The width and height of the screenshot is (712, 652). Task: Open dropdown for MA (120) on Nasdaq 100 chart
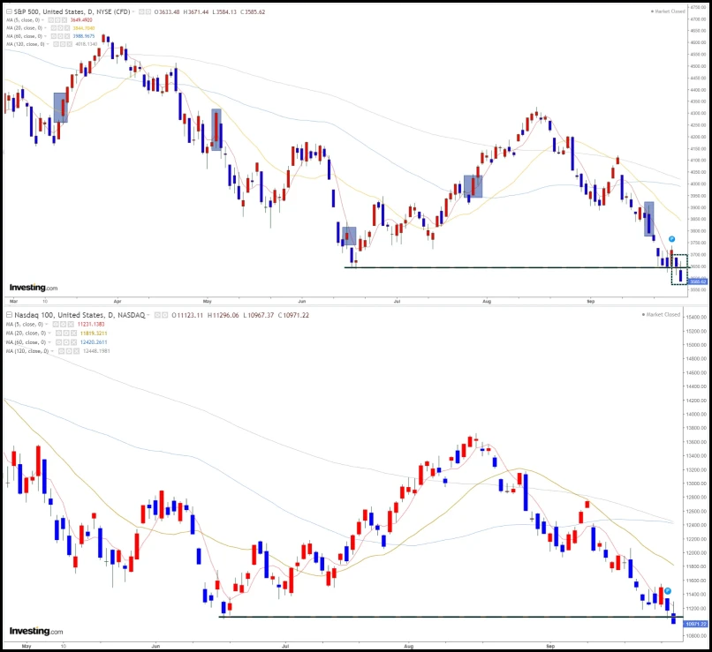point(52,351)
